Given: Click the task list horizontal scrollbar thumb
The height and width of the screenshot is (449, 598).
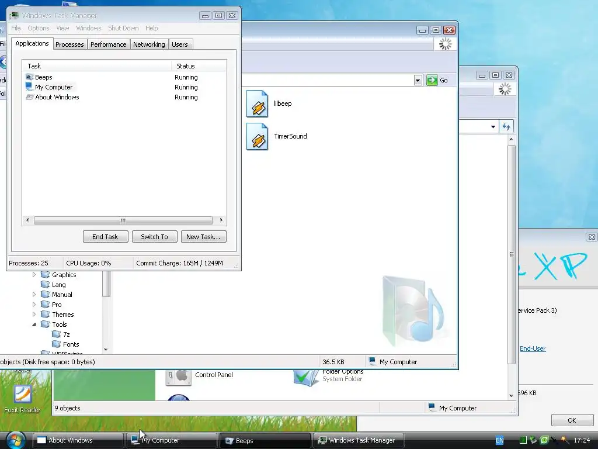Looking at the screenshot, I should 123,220.
